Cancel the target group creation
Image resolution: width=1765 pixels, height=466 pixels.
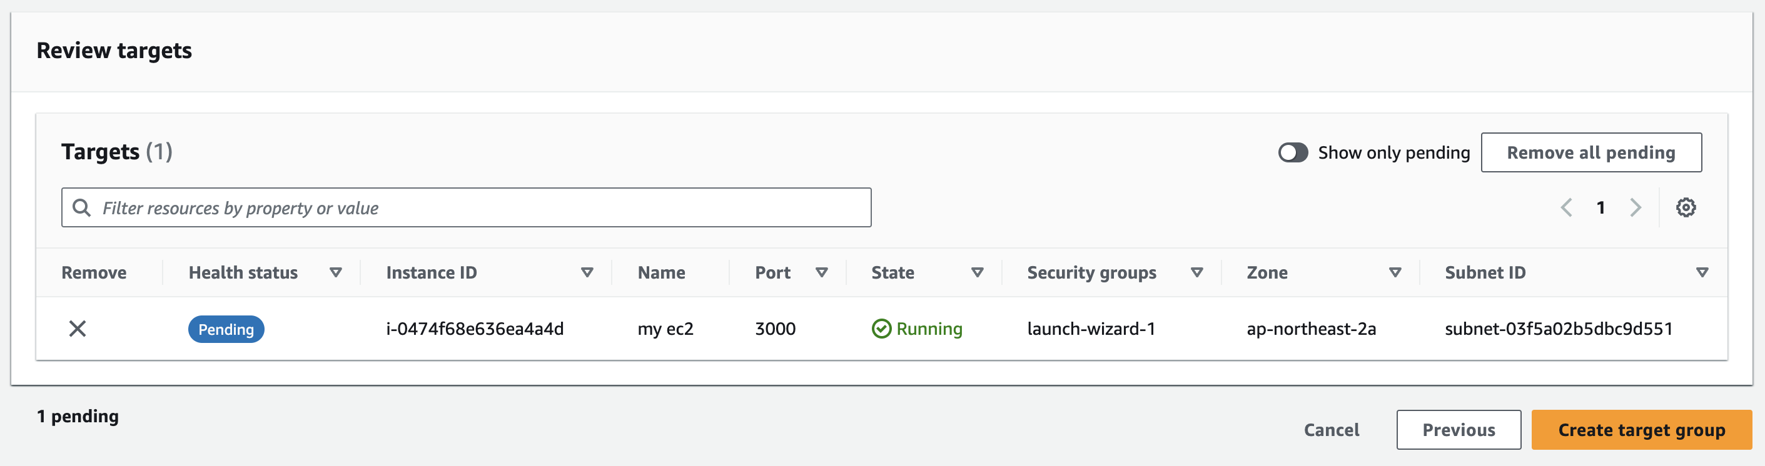point(1332,430)
